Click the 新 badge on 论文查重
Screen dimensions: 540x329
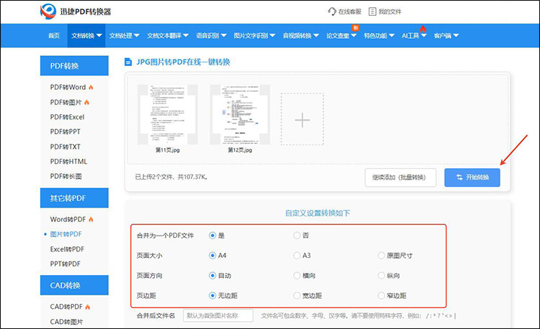(x=356, y=27)
